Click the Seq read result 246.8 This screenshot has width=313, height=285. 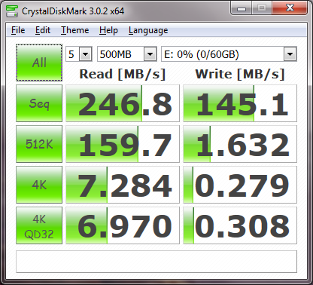123,103
